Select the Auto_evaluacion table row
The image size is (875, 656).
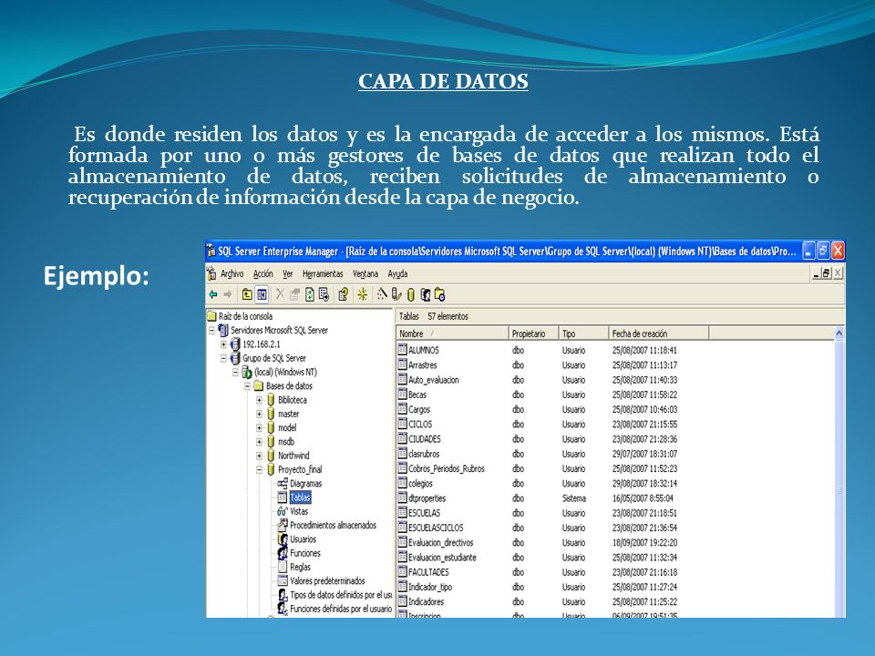click(538, 380)
